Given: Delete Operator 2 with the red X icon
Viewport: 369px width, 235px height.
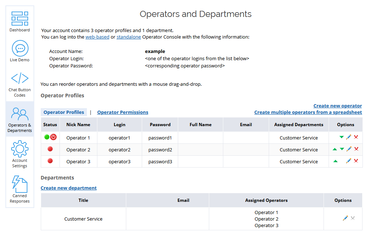Looking at the screenshot, I should [x=356, y=149].
